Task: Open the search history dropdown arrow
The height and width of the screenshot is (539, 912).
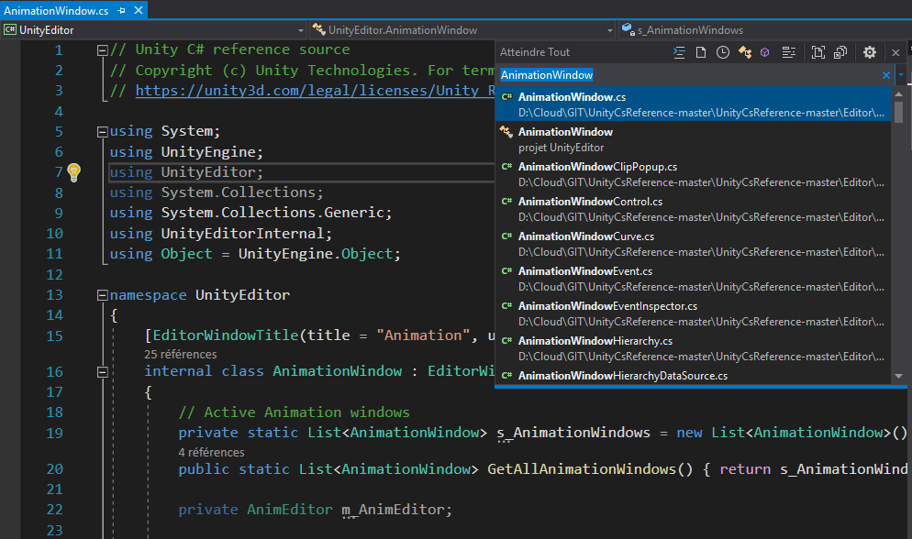Action: click(x=900, y=75)
